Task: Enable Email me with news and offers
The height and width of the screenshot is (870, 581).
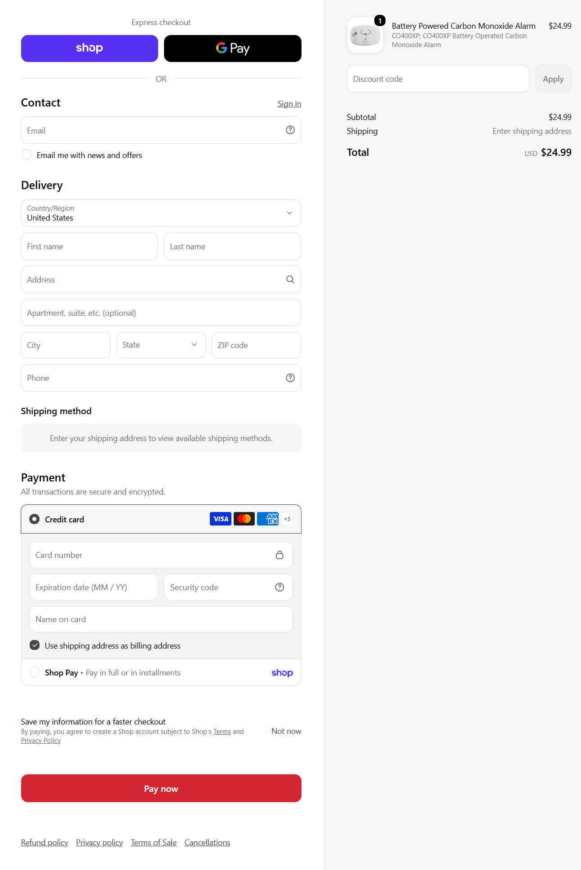Action: point(27,155)
